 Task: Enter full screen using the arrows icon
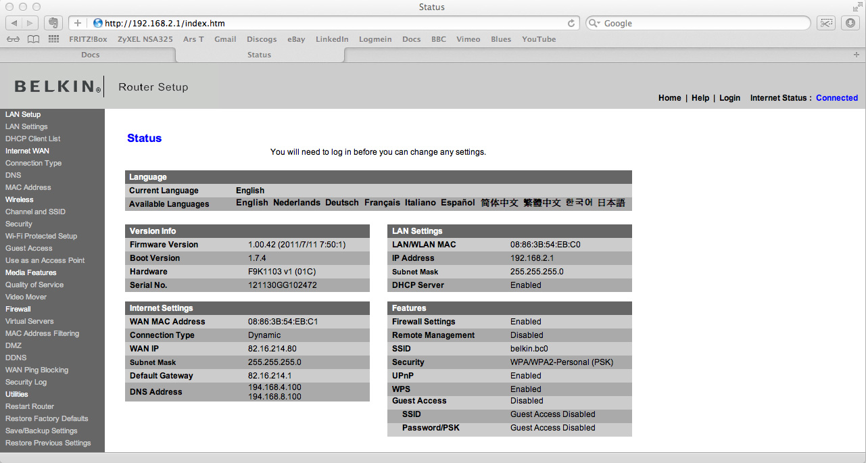(857, 7)
